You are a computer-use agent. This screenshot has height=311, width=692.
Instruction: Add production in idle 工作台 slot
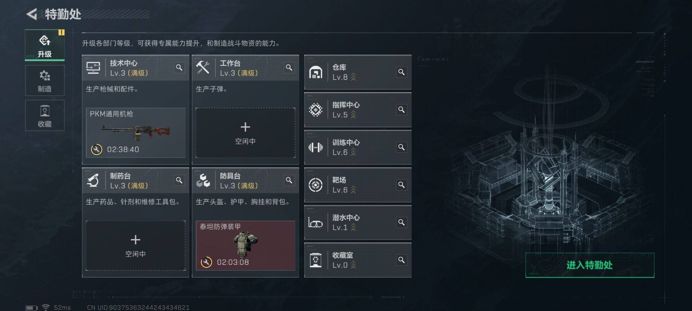245,133
